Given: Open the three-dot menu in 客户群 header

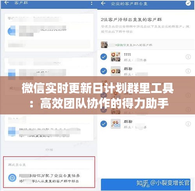Looking at the screenshot, I should coord(91,3).
